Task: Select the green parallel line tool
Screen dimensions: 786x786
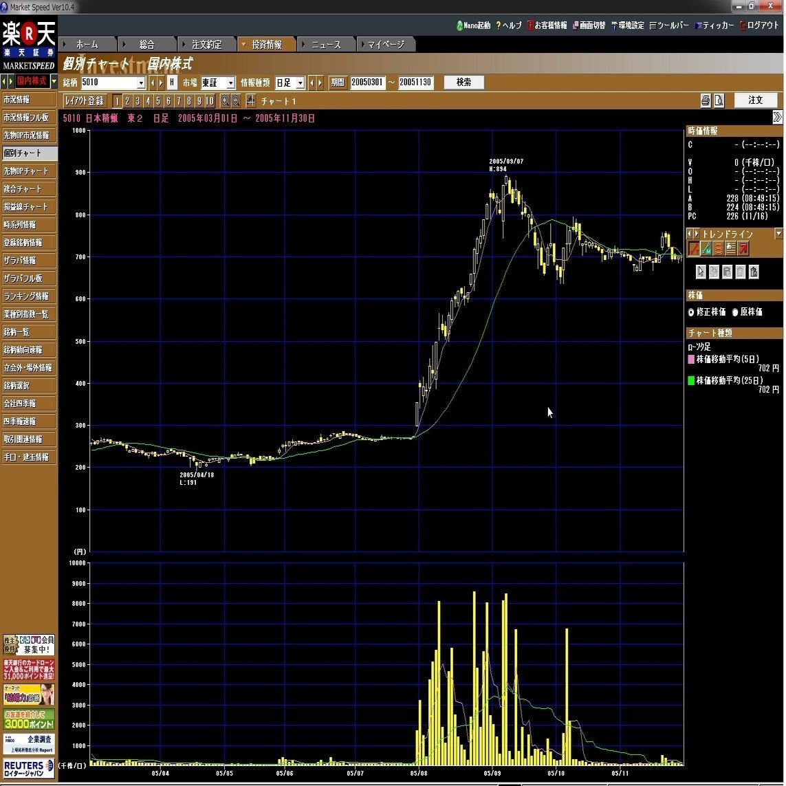Action: click(x=706, y=248)
